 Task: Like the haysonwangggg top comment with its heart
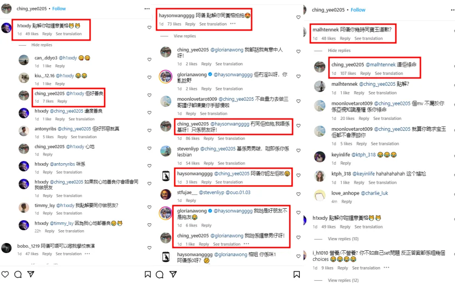click(x=298, y=17)
